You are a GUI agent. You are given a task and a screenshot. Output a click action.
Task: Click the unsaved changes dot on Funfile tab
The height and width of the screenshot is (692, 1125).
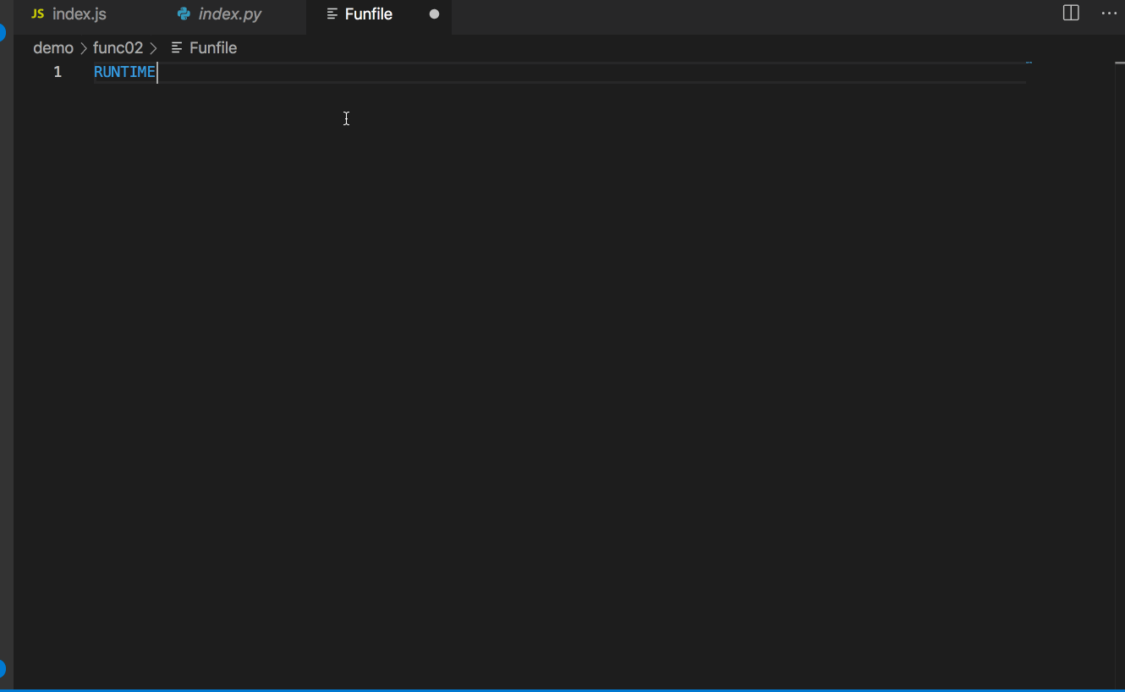point(435,14)
